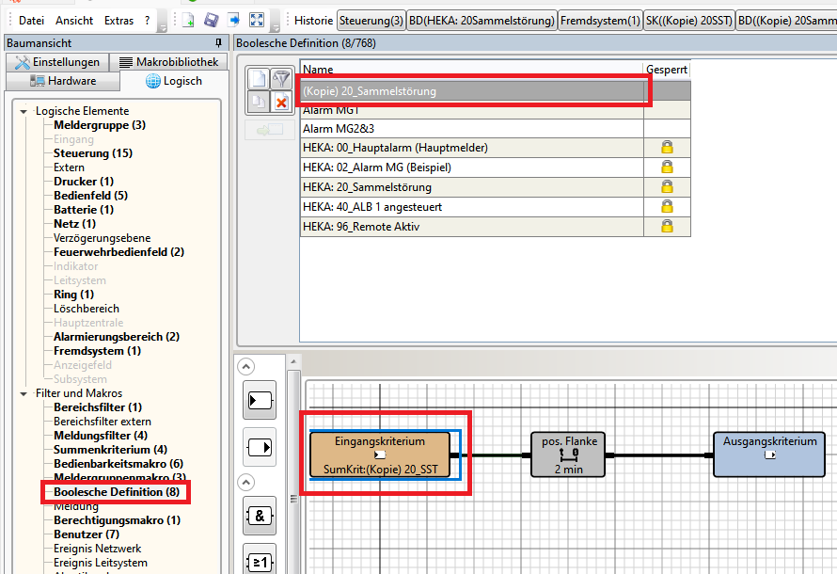Collapse the Filter und Makros tree node
The height and width of the screenshot is (574, 837).
point(24,394)
